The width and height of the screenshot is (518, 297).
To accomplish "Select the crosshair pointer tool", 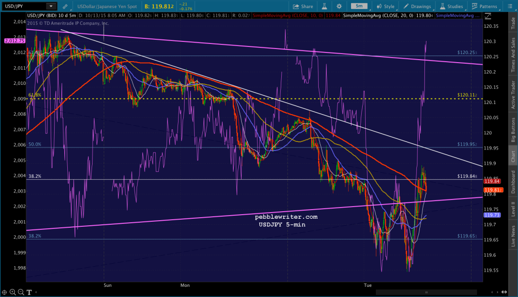I will (4, 292).
